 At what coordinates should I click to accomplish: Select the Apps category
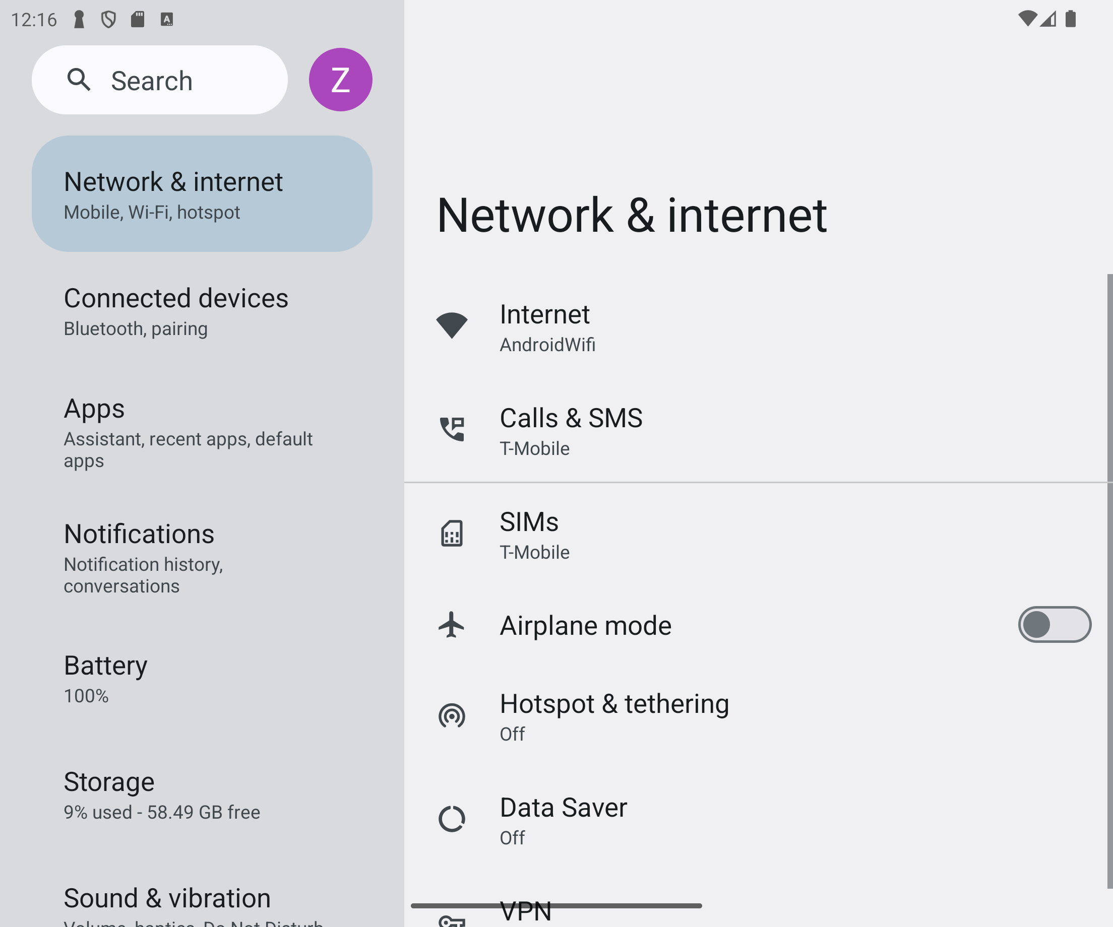(202, 432)
